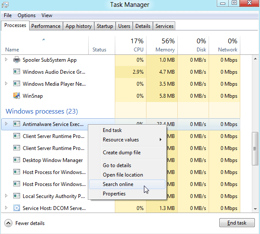Open the View menu

point(47,15)
